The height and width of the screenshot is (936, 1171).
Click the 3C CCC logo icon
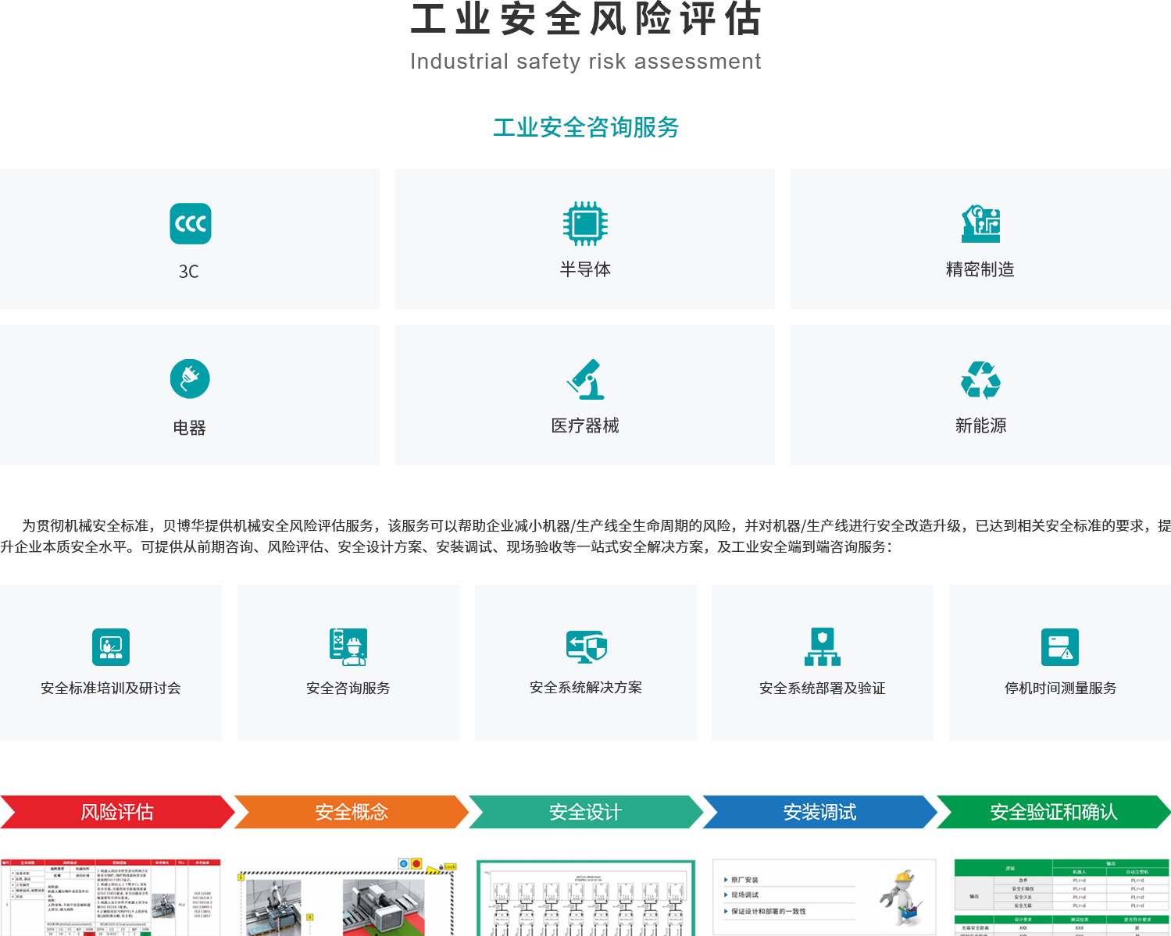pyautogui.click(x=190, y=224)
